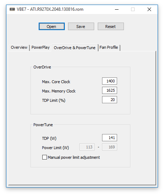164x195 pixels.
Task: Click the Max. Memory Clock label text
Action: click(59, 91)
